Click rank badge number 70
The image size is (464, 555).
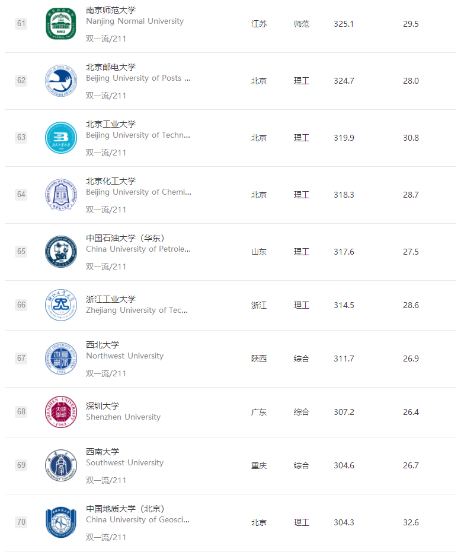tap(21, 522)
